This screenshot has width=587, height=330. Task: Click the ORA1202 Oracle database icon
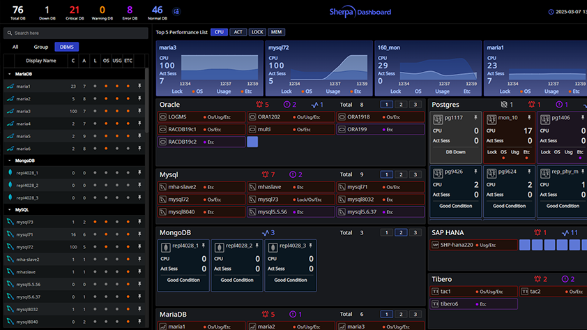[x=252, y=117]
